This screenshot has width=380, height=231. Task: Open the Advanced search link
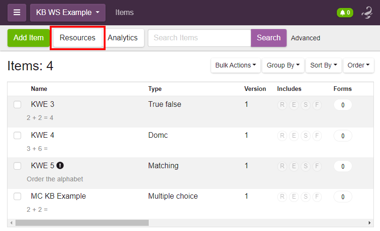point(305,38)
